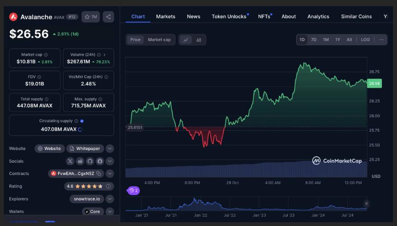The image size is (397, 226).
Task: Open the Facebook social link
Action: click(100, 161)
